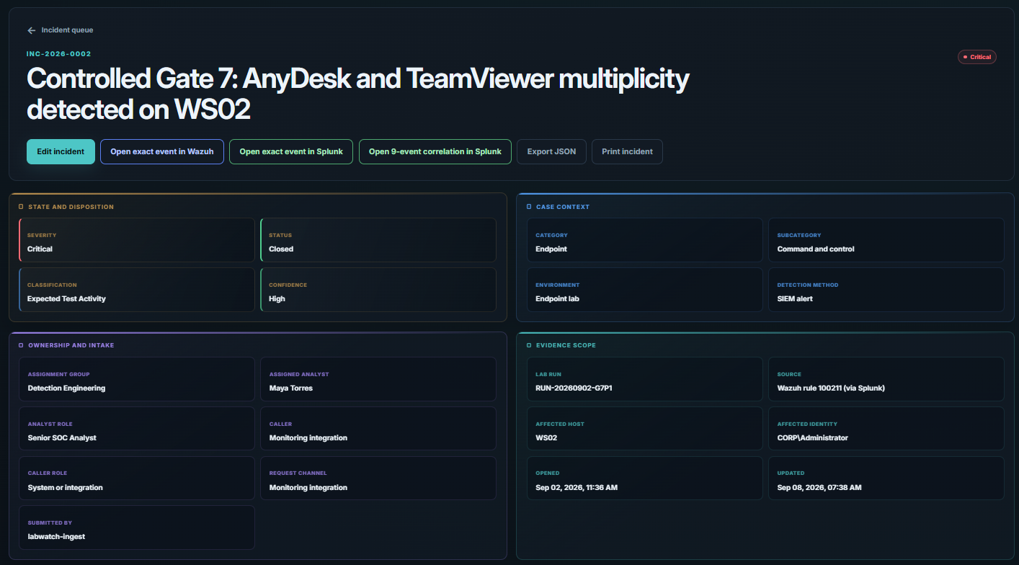Viewport: 1019px width, 565px height.
Task: Click the Environment value Endpoint lab
Action: coord(558,298)
